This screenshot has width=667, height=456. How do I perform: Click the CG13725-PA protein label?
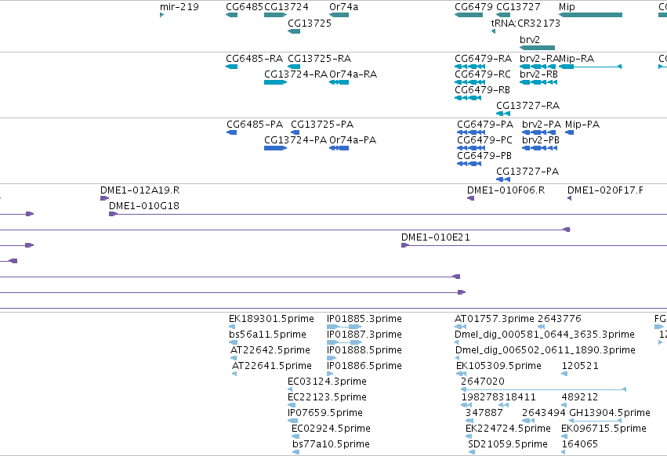click(322, 125)
